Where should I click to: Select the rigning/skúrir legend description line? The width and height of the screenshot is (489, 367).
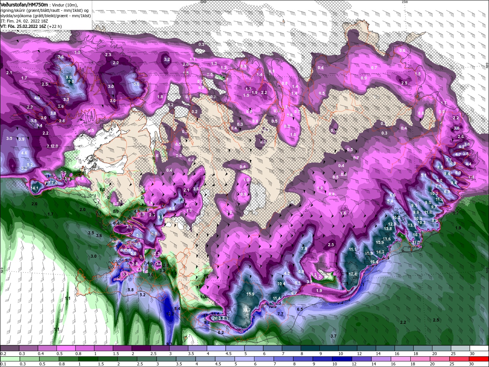coord(45,10)
